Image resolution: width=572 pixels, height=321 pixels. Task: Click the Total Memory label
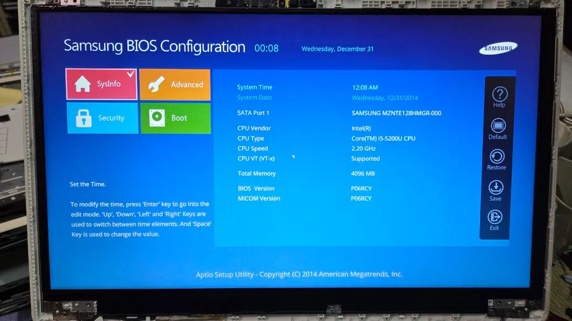pyautogui.click(x=257, y=174)
